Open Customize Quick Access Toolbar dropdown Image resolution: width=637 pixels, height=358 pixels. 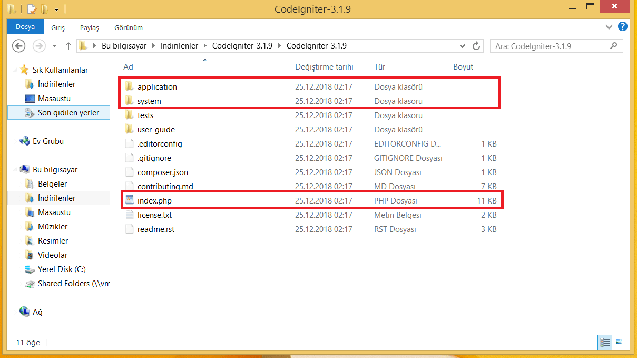(56, 9)
